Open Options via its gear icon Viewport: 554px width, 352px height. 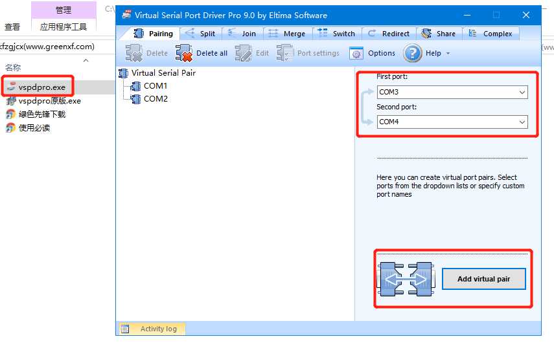click(x=356, y=54)
